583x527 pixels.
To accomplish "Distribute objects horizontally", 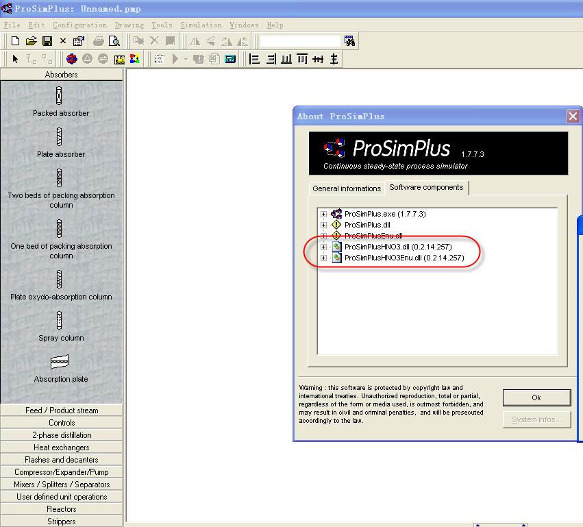I will 318,59.
